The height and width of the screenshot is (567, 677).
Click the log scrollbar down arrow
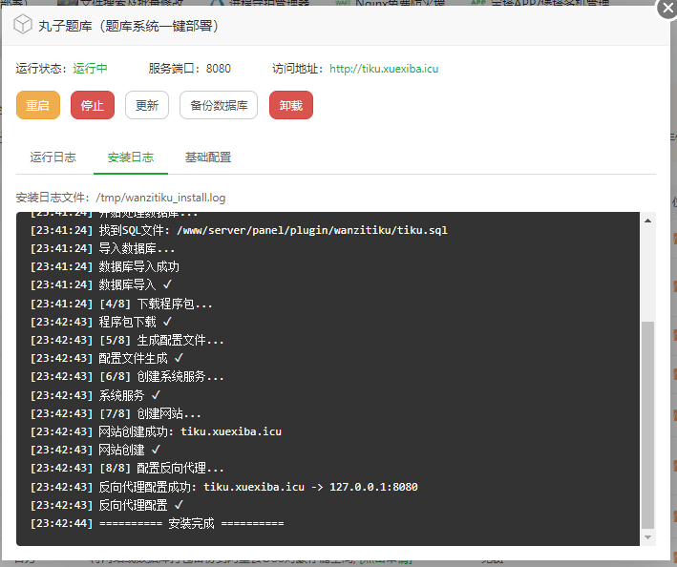click(647, 537)
